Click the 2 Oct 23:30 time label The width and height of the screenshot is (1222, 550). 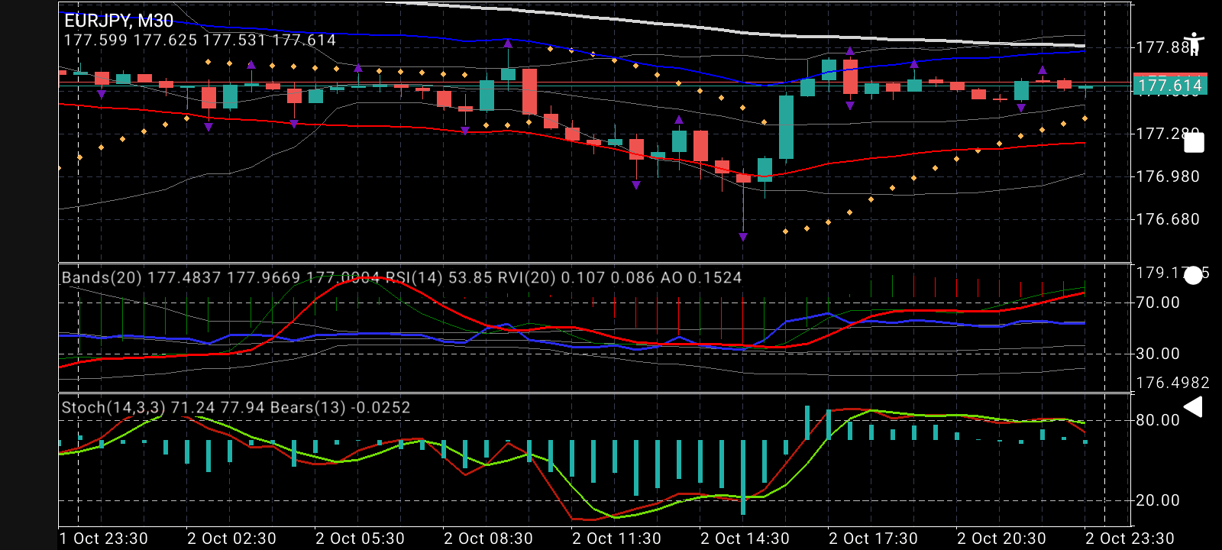1130,539
